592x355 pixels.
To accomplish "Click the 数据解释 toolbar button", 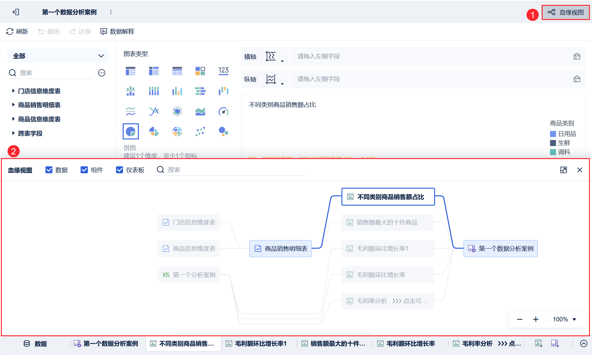I will [x=117, y=31].
